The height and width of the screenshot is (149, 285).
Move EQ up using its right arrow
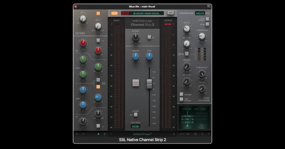(192, 119)
